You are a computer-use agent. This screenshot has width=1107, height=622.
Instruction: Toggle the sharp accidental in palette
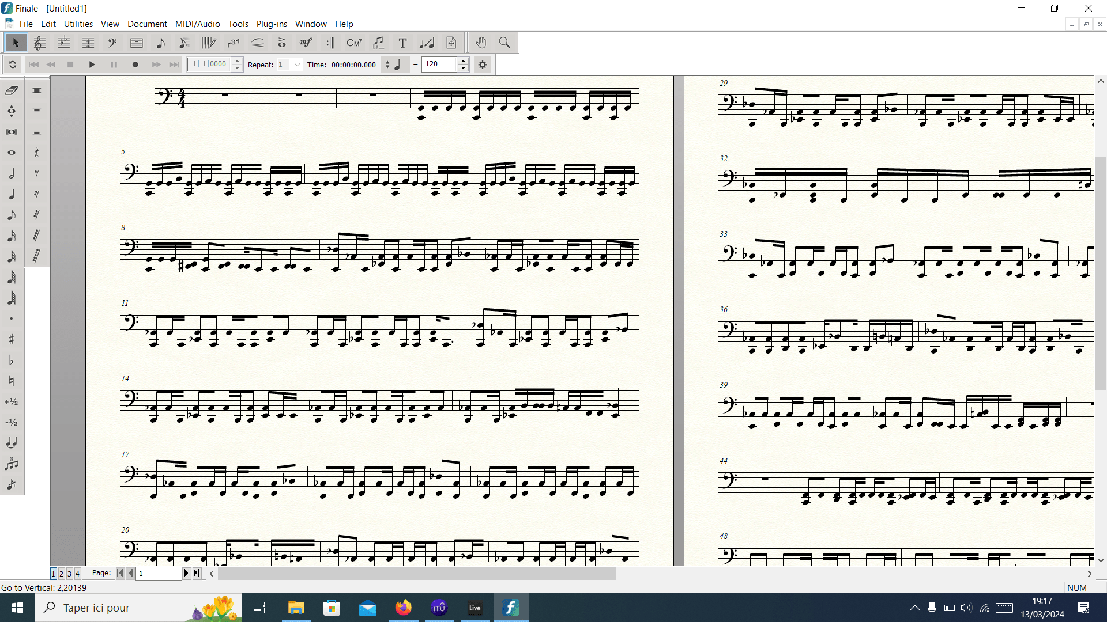pos(12,339)
